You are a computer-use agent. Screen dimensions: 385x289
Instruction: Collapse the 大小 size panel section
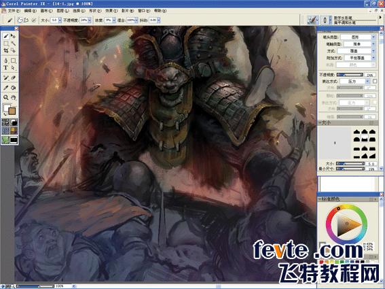(320, 122)
